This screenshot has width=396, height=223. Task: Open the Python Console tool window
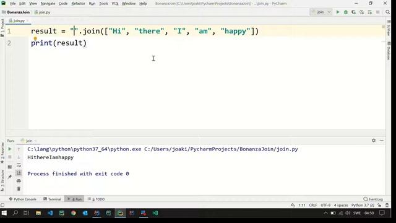(22, 199)
